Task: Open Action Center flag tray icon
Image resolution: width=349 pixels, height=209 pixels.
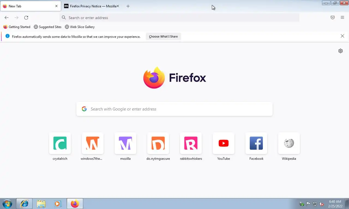Action: pyautogui.click(x=308, y=204)
